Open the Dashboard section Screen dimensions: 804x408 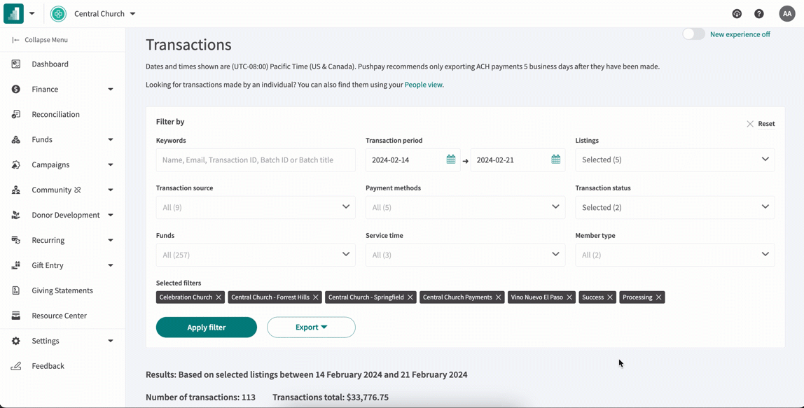[49, 64]
